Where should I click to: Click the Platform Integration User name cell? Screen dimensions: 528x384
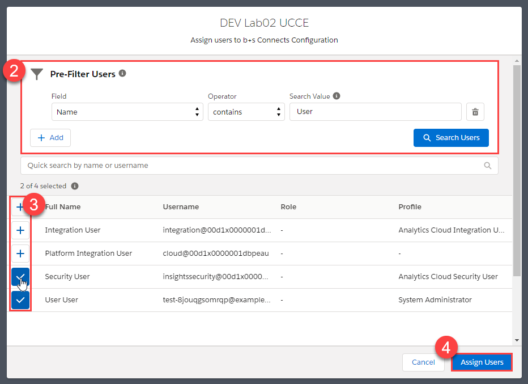88,254
